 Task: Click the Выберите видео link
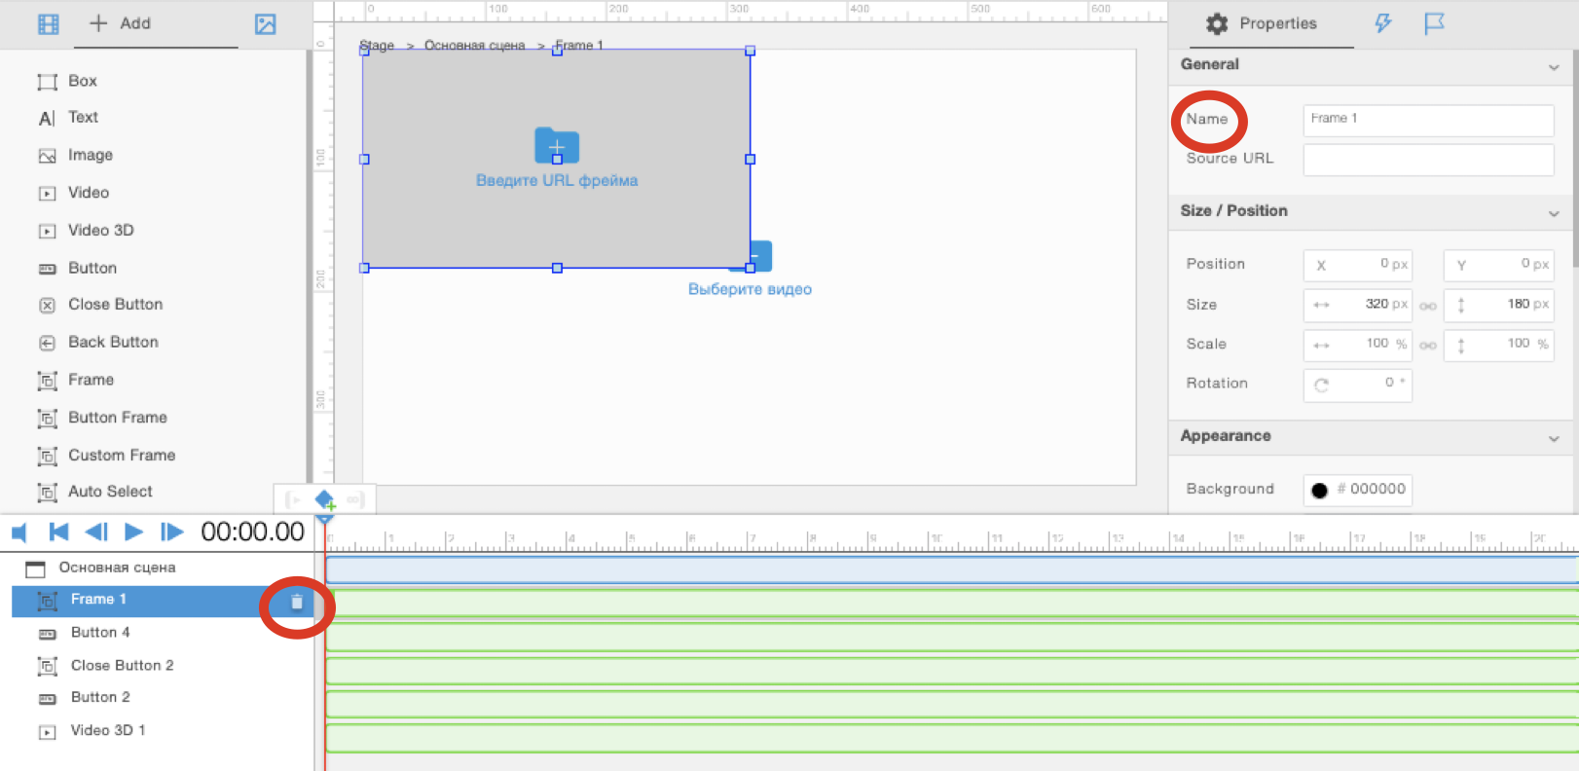pyautogui.click(x=750, y=289)
